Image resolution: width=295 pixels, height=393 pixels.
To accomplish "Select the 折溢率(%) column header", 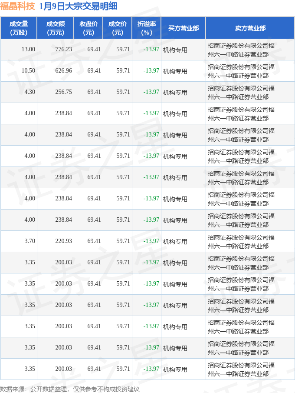I will tap(147, 28).
